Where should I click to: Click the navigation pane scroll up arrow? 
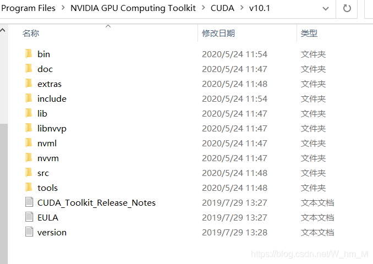3,30
